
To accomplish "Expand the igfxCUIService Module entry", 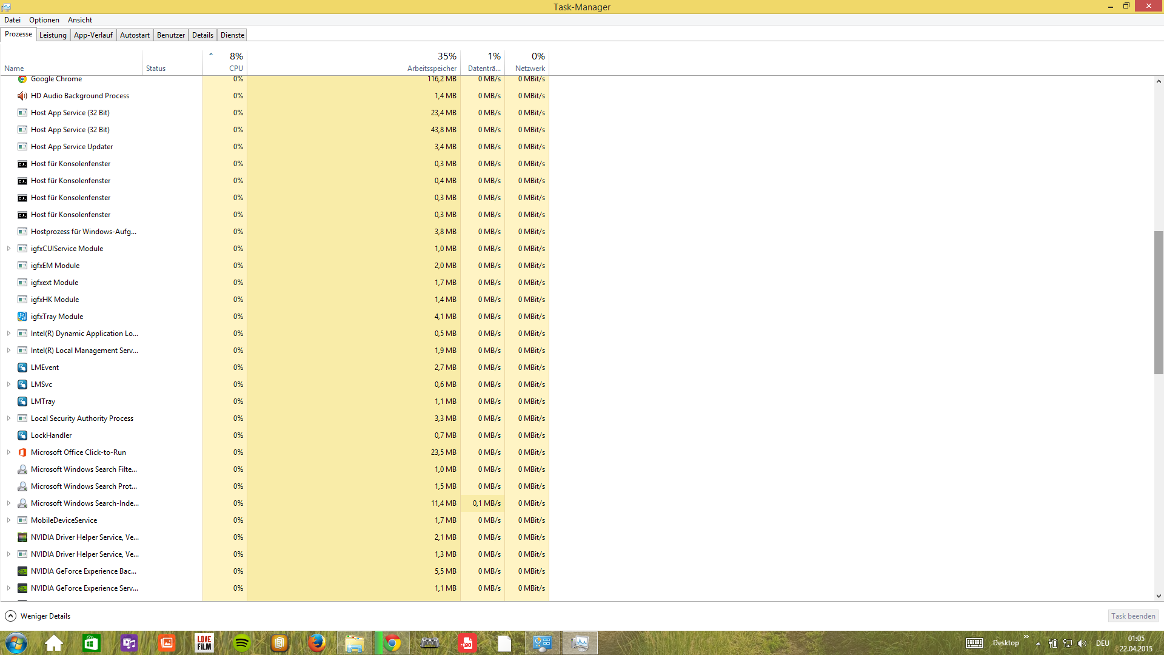I will (x=8, y=249).
